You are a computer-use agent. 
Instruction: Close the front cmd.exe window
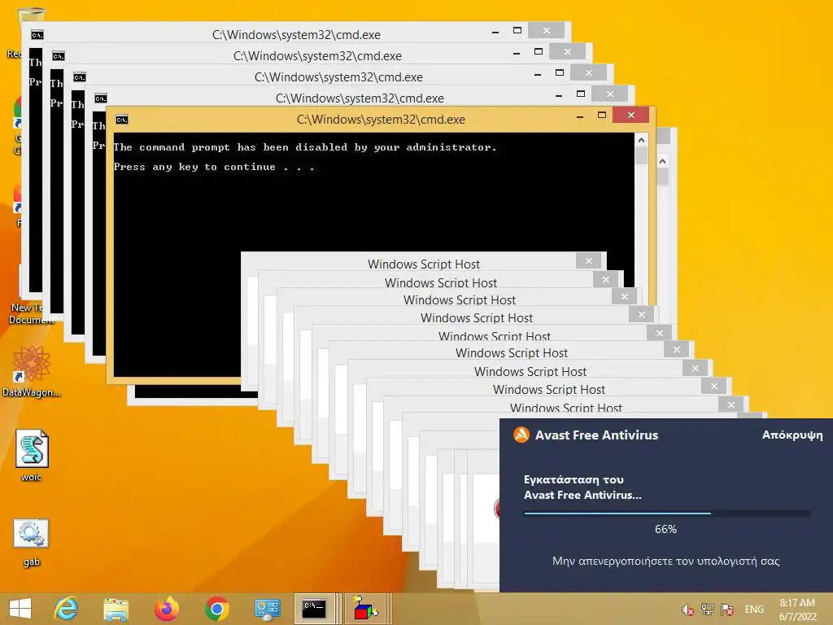[x=630, y=116]
